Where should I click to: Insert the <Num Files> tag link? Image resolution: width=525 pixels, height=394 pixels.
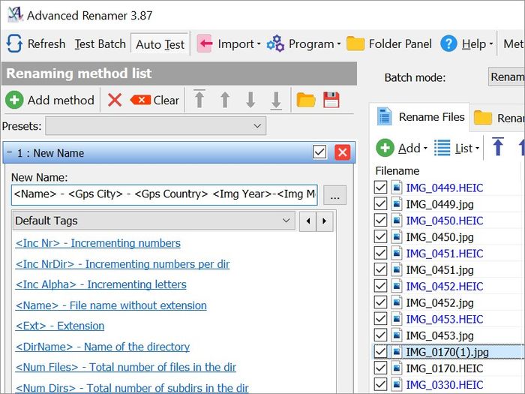pos(125,367)
